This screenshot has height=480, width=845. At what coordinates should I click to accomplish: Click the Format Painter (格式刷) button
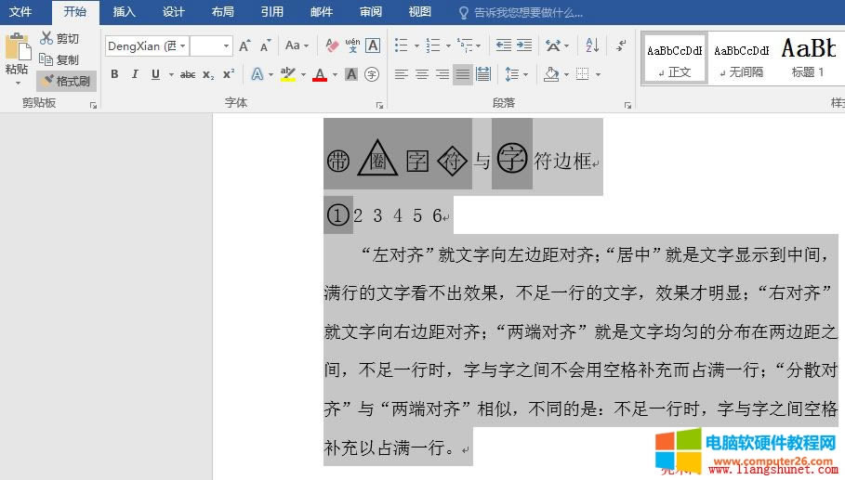coord(66,81)
